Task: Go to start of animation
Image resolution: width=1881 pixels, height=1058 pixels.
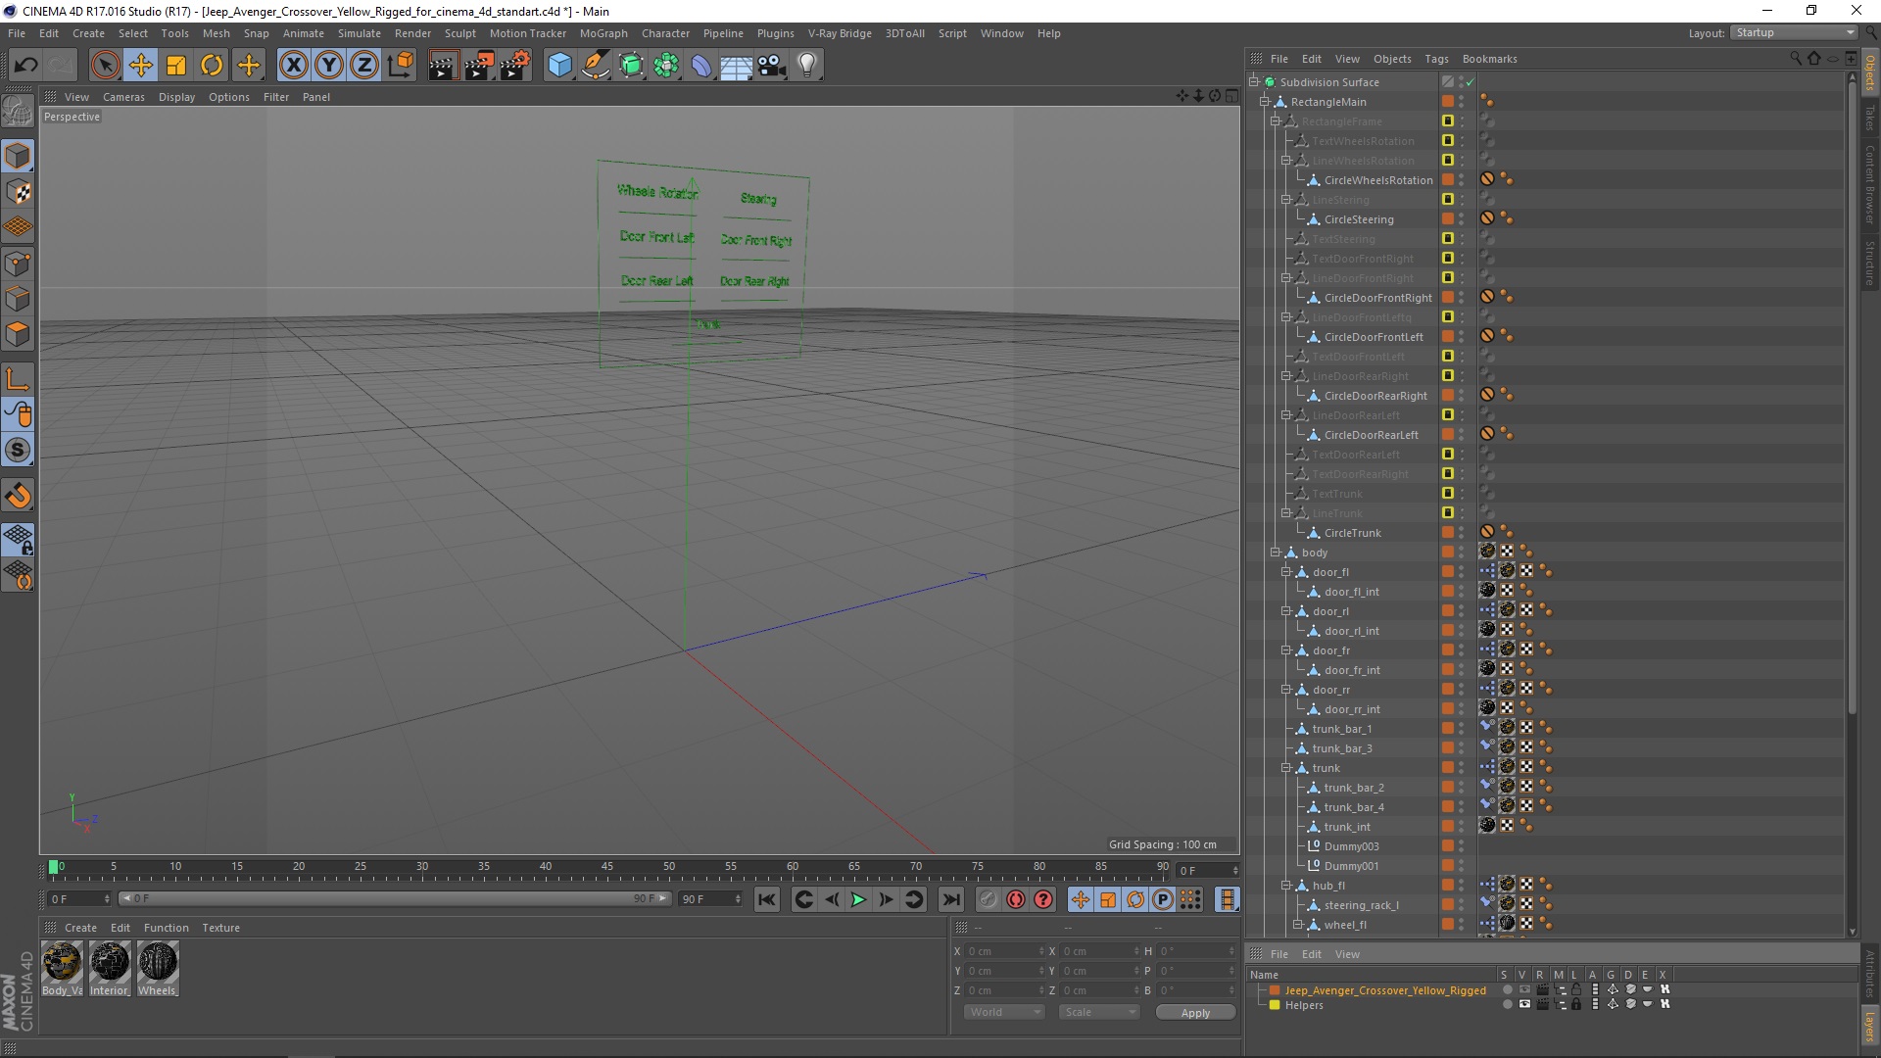Action: click(x=767, y=899)
